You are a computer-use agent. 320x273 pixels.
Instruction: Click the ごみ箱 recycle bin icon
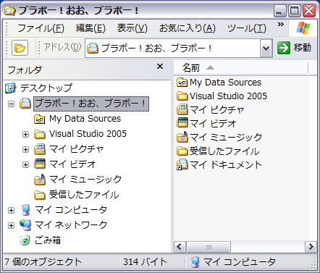point(25,240)
